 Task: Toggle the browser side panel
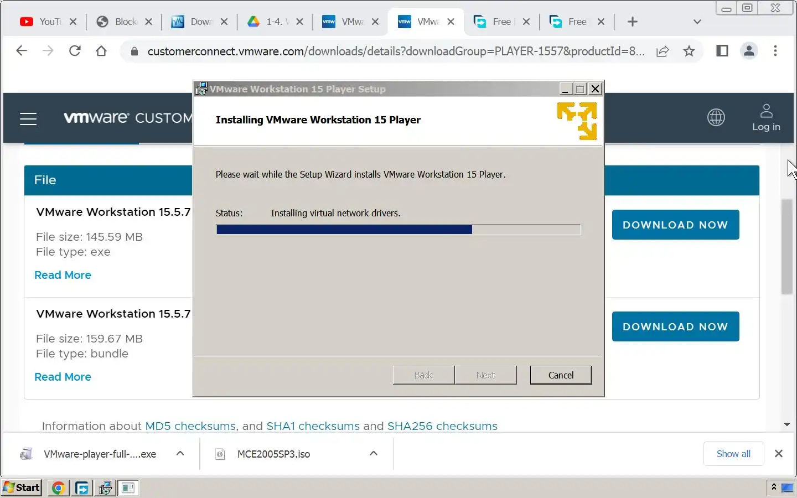pyautogui.click(x=722, y=51)
